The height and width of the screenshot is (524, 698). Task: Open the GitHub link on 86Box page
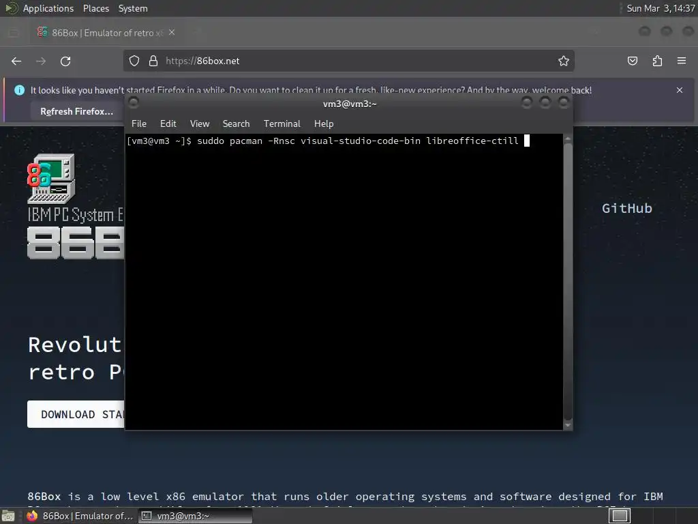pos(627,208)
